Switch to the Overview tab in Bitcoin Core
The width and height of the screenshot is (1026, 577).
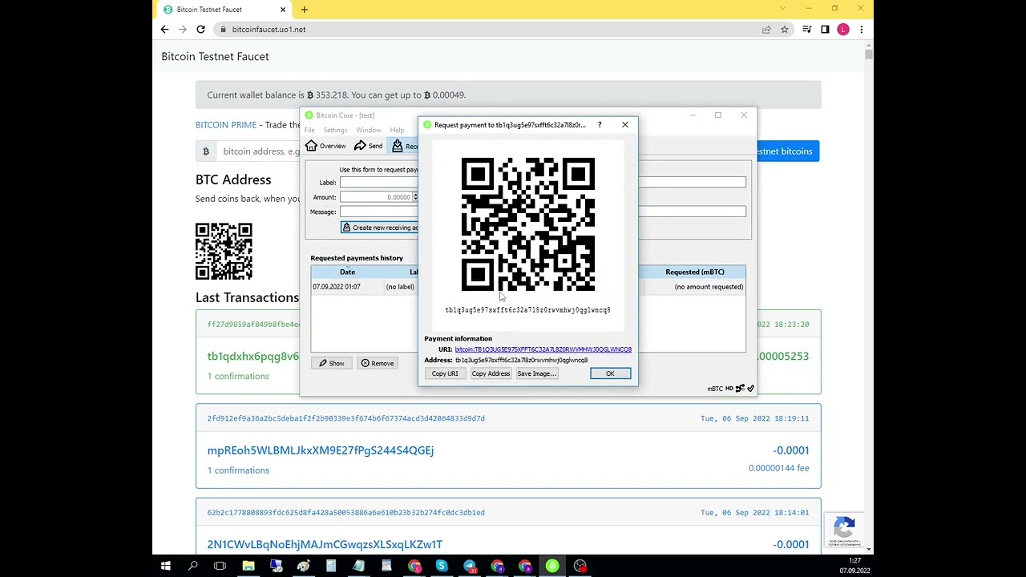pos(325,146)
